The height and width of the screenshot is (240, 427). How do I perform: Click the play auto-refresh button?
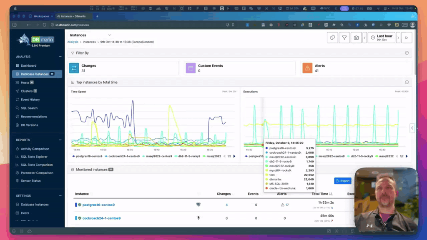[407, 37]
